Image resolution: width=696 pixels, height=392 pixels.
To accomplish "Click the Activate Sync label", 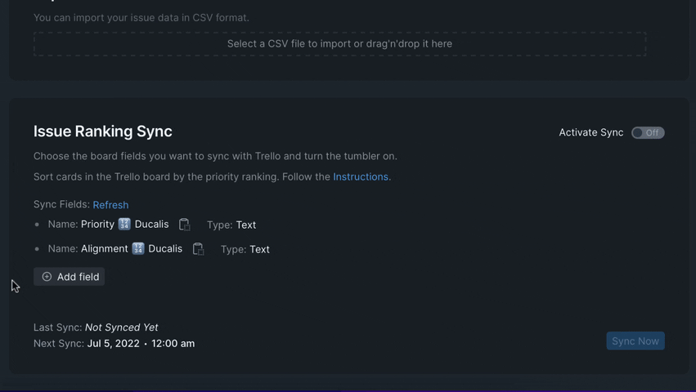I will (590, 132).
